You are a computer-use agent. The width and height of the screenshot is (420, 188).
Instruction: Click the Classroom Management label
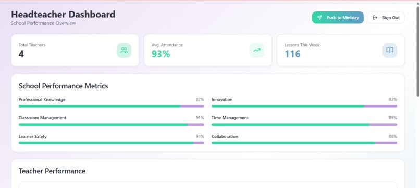point(42,118)
